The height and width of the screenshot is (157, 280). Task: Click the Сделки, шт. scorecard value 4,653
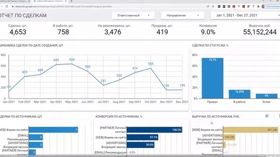[18, 32]
